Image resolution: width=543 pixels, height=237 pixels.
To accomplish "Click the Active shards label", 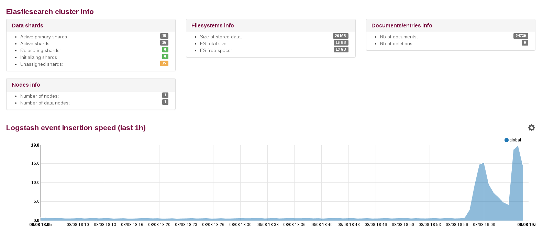I will coord(35,43).
